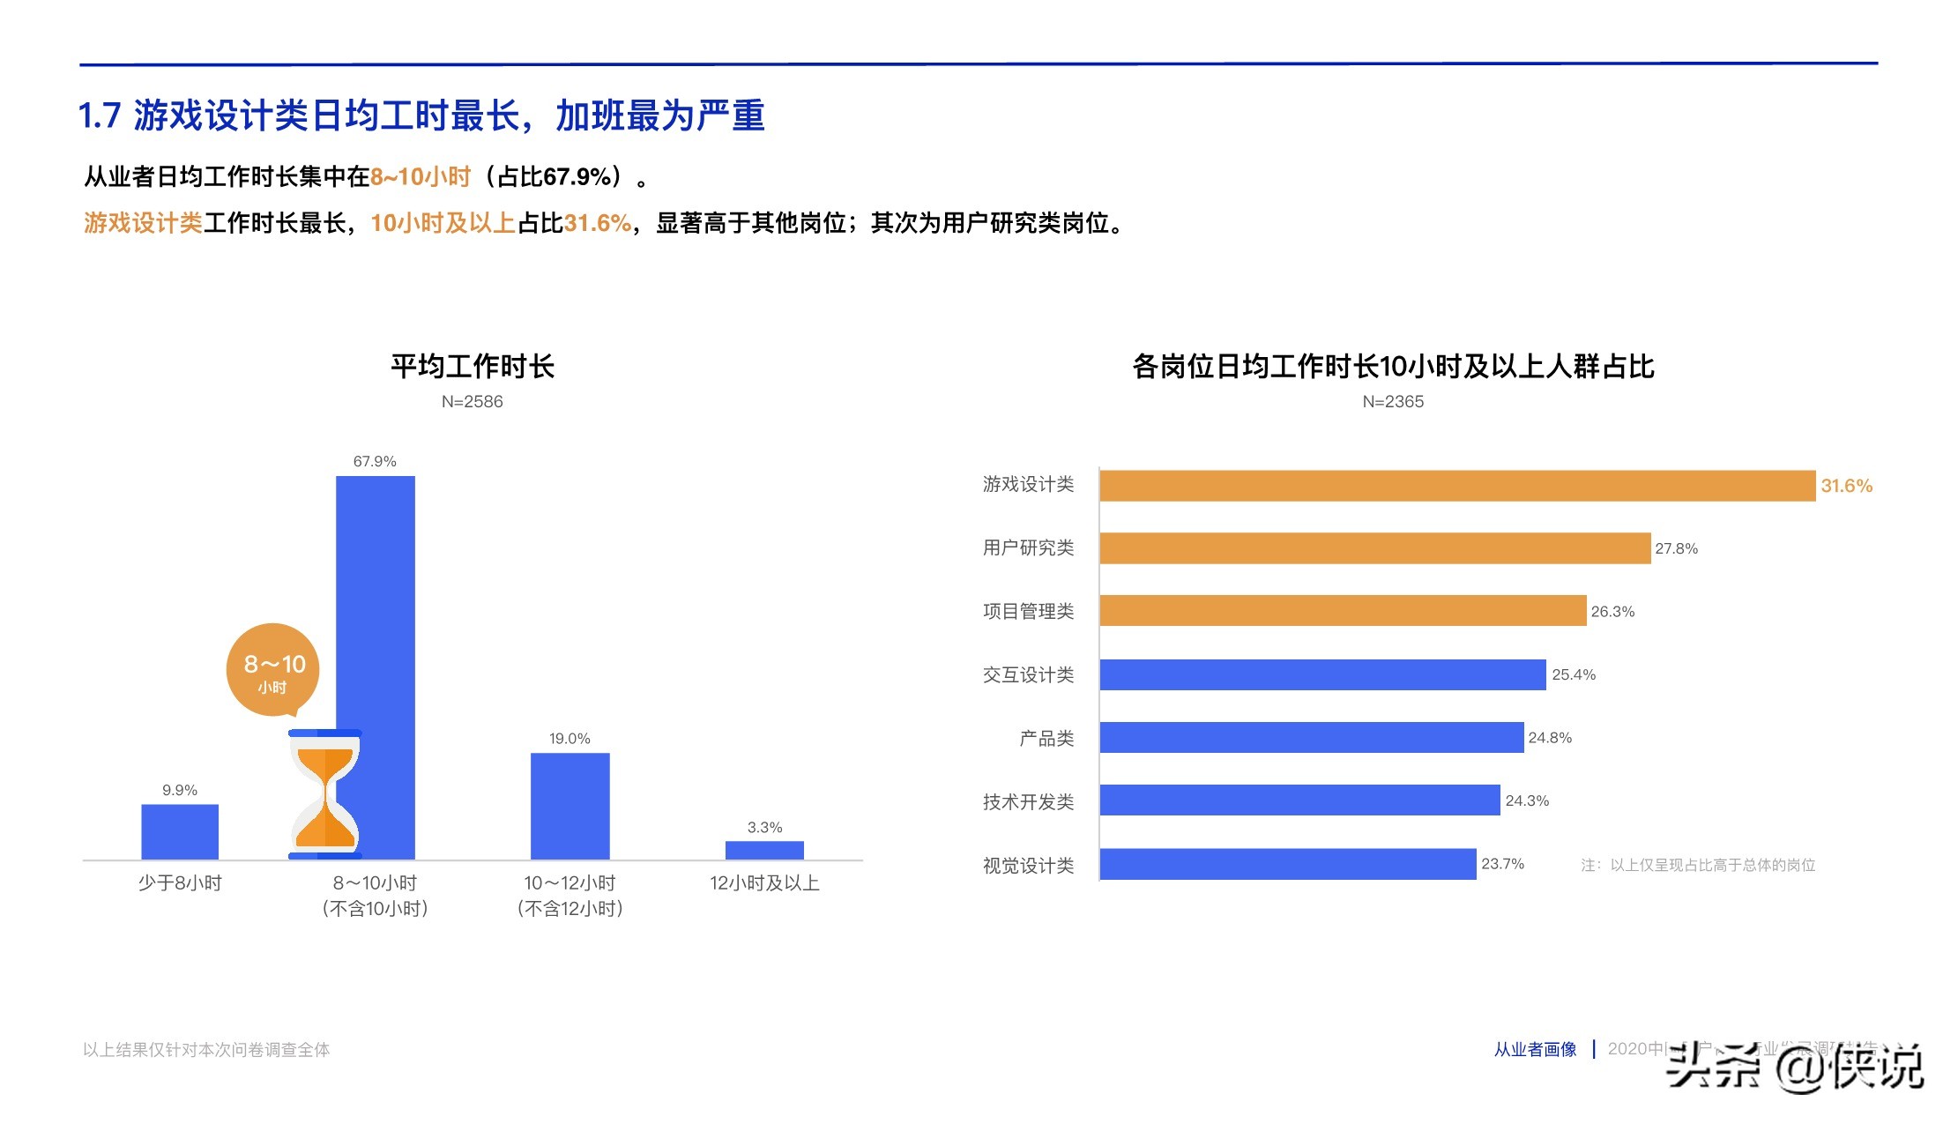Viewport: 1958px width, 1124px height.
Task: Click the blue 技术开发类 bar
Action: tap(1300, 800)
